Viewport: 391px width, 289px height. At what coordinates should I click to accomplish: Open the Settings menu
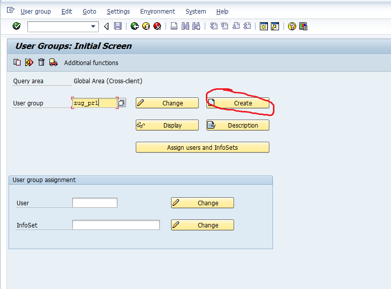tap(119, 12)
